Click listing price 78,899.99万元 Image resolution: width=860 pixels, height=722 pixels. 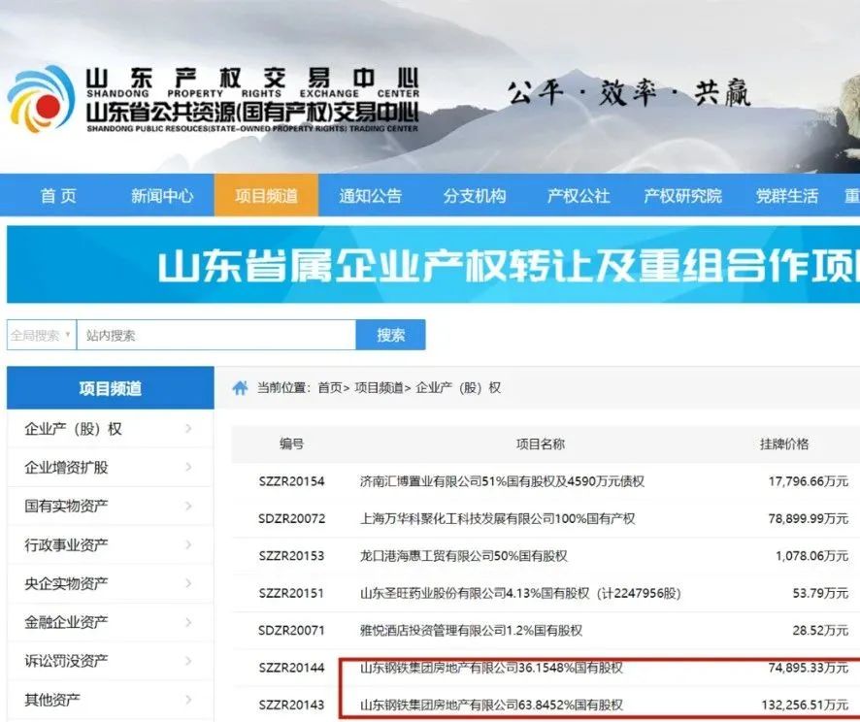coord(809,518)
